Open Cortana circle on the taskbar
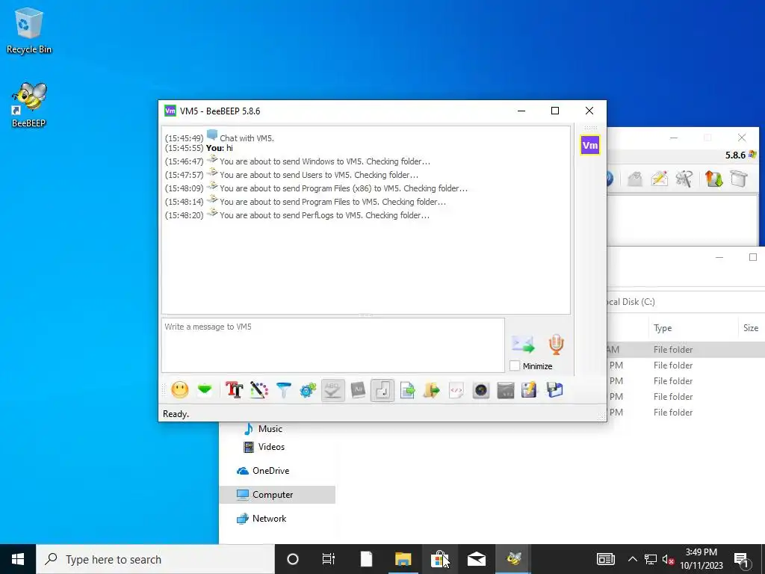The image size is (765, 574). click(293, 559)
